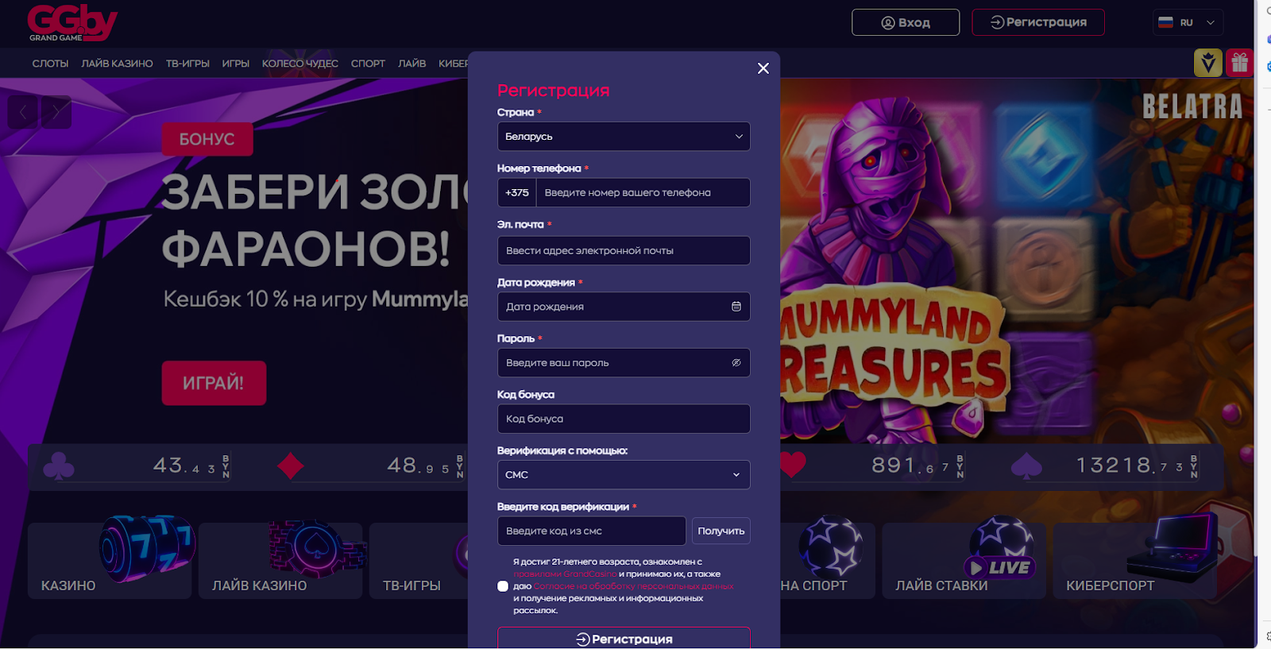1271x649 pixels.
Task: Open the ТВ-ИГРЫ category tile
Action: [x=419, y=560]
